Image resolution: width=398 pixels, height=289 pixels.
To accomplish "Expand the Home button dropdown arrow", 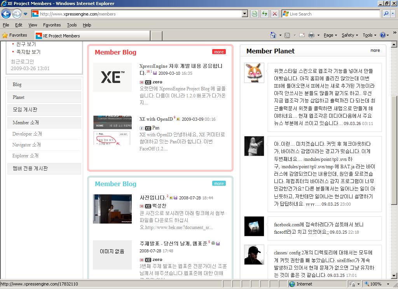I will click(x=280, y=35).
